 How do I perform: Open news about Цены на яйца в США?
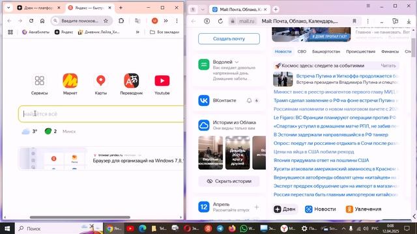pos(314,151)
